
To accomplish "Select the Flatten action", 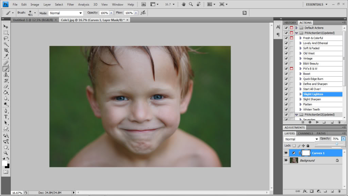I will pos(308,104).
